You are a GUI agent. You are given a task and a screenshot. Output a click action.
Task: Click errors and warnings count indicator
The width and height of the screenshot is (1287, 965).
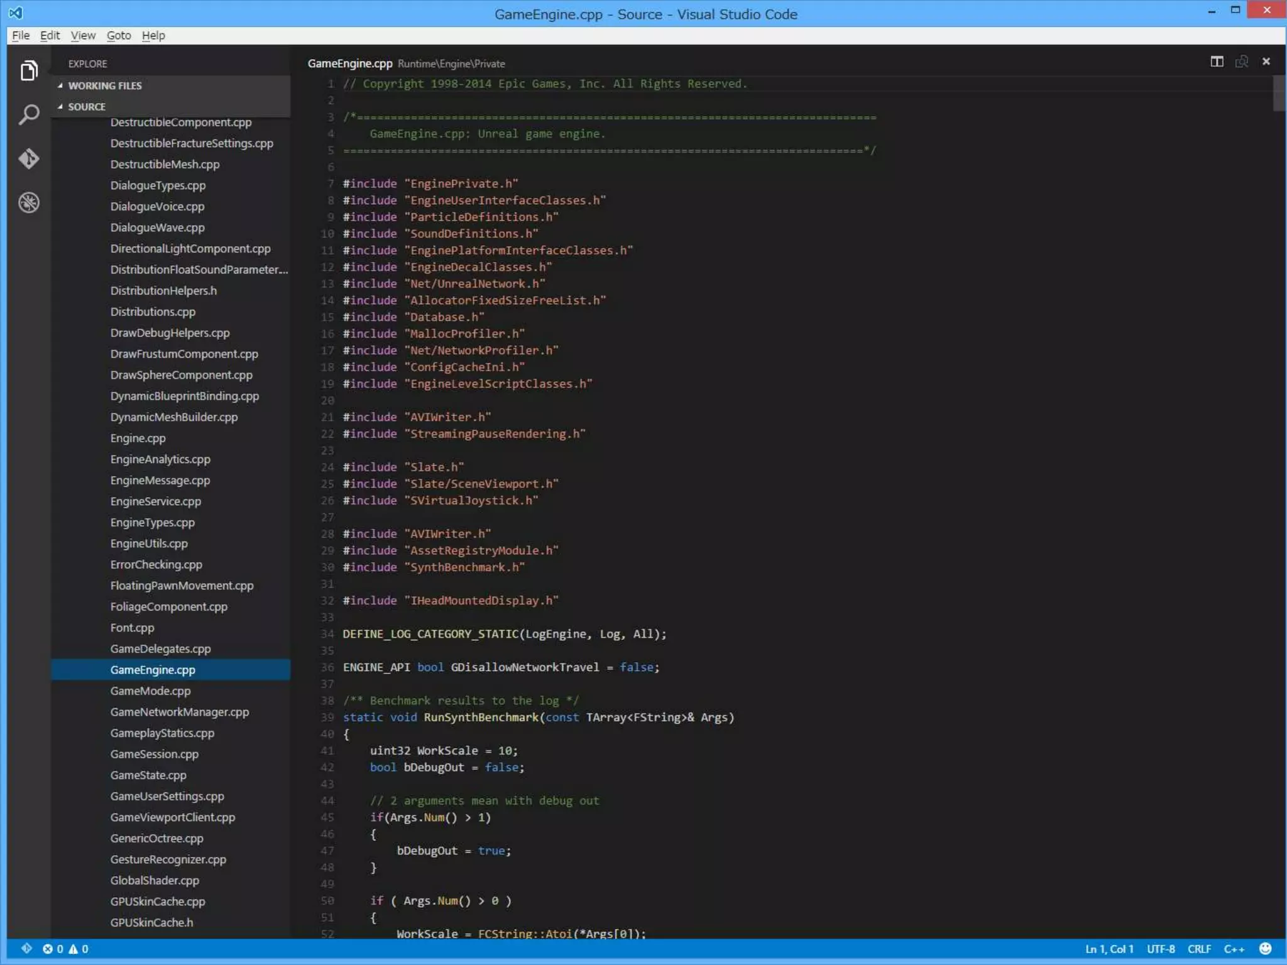pyautogui.click(x=65, y=949)
